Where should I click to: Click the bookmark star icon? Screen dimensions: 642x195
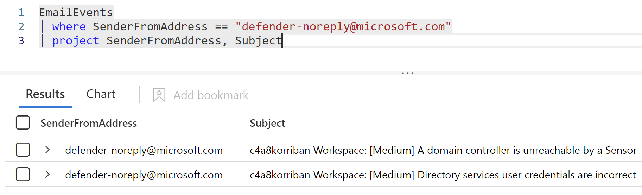tap(159, 95)
